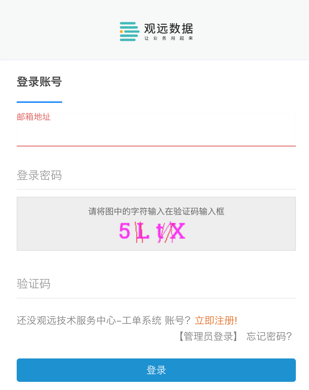Select the 登录账号 tab
Image resolution: width=309 pixels, height=390 pixels.
(x=39, y=82)
